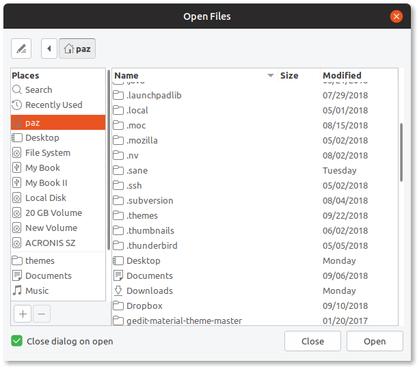Open the My Book drive

point(58,168)
